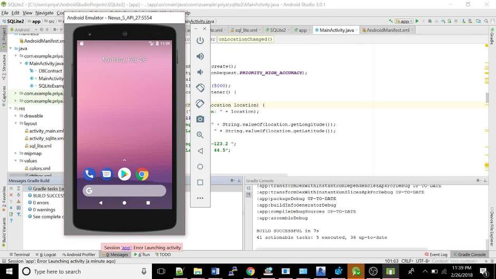Image resolution: width=496 pixels, height=279 pixels.
Task: Open Chrome on emulator home screen
Action: pyautogui.click(x=142, y=174)
